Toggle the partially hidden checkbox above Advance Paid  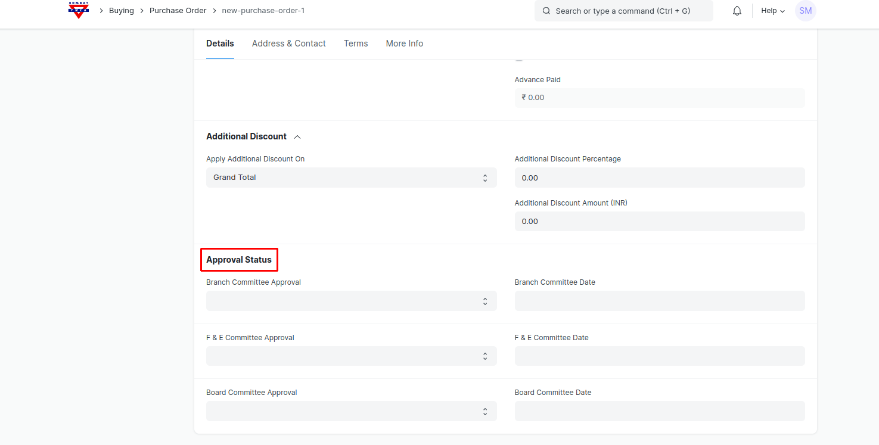click(x=519, y=59)
